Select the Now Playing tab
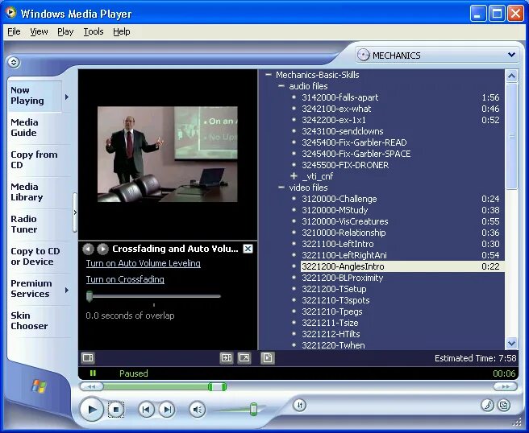The width and height of the screenshot is (529, 433). pos(35,96)
